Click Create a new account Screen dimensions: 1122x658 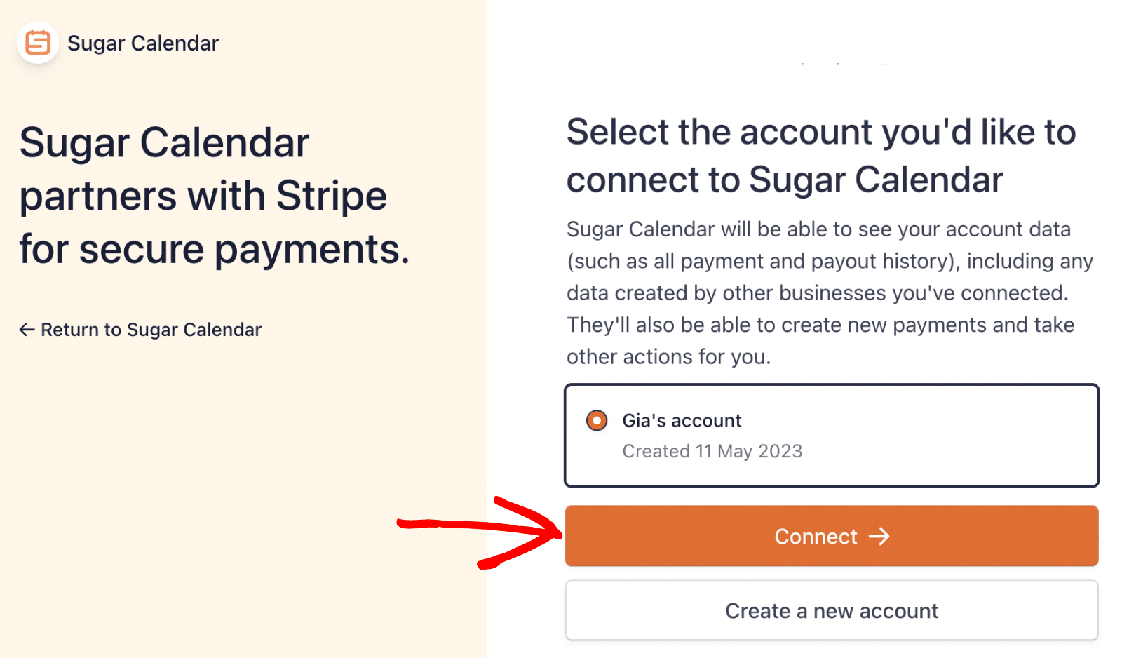(831, 610)
